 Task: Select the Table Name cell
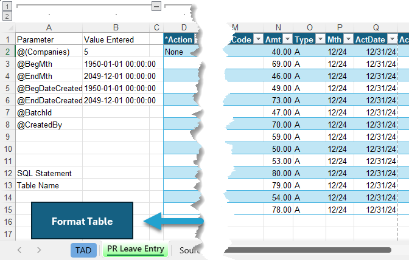(49, 185)
